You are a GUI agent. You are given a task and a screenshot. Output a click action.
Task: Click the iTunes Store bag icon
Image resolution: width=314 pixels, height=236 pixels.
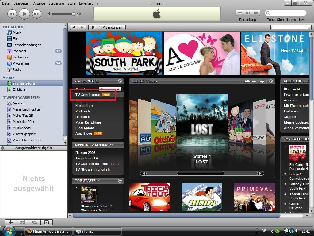point(10,83)
